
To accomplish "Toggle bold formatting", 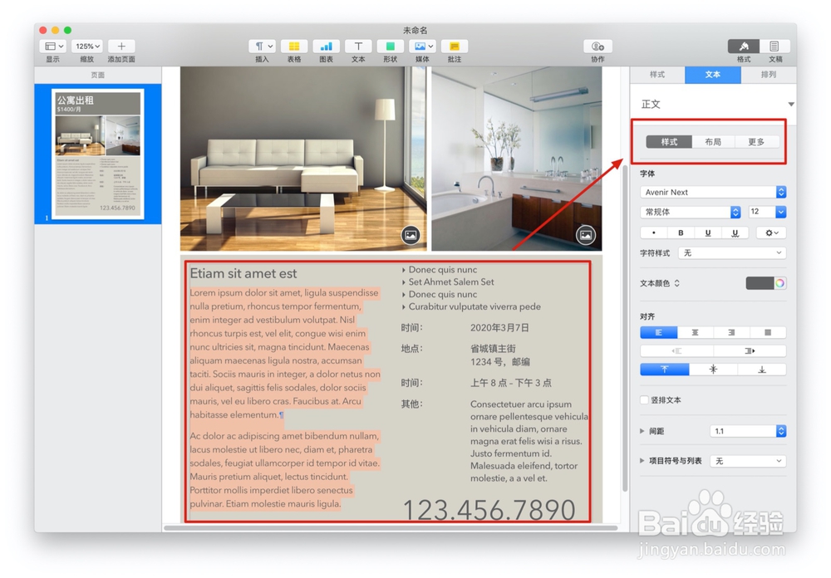I will 681,233.
